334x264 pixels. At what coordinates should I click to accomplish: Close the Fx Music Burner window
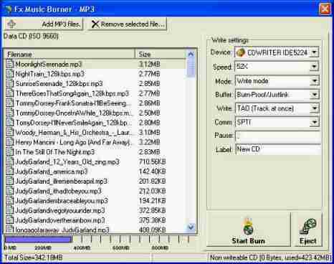tap(325, 9)
